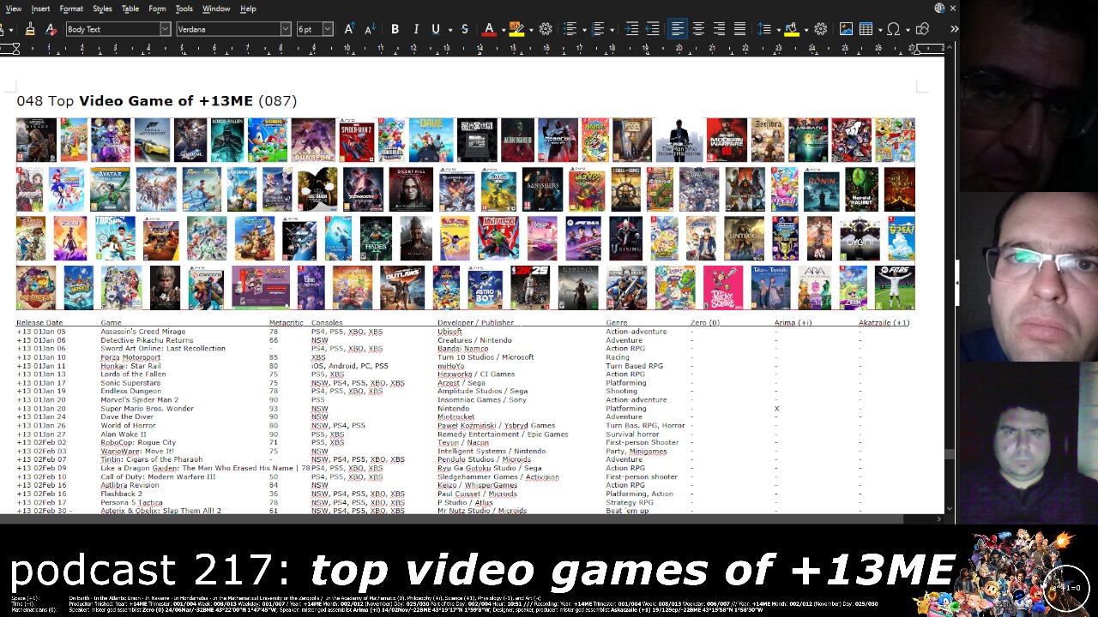The image size is (1098, 617).
Task: Click the globe icon in the menu bar
Action: coord(939,9)
